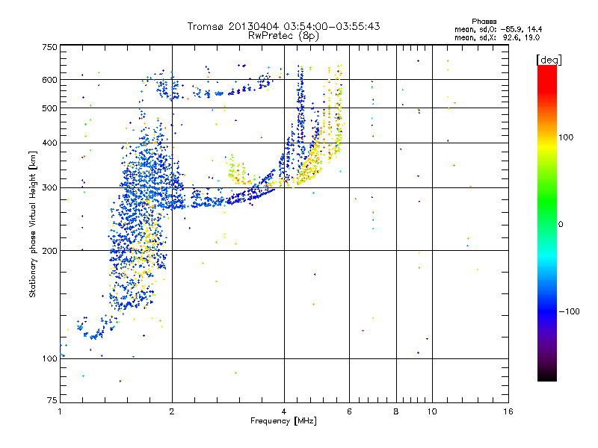Click the y-axis tick label '600'
The width and height of the screenshot is (598, 448).
[50, 80]
